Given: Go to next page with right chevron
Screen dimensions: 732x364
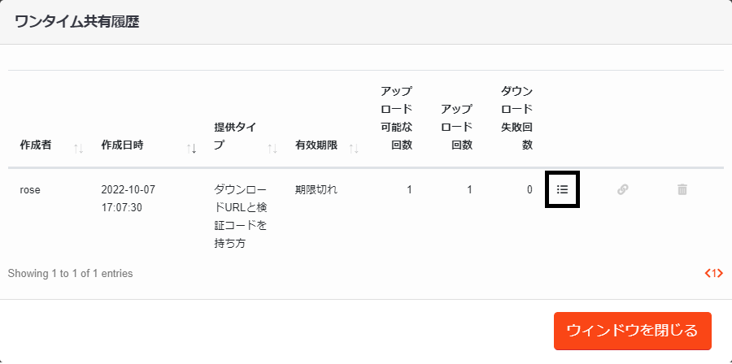Looking at the screenshot, I should (721, 273).
